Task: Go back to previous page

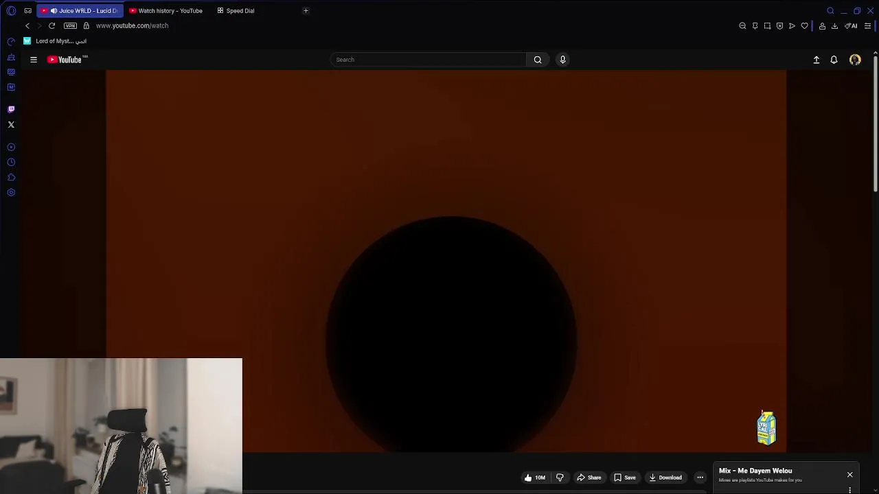Action: coord(27,26)
